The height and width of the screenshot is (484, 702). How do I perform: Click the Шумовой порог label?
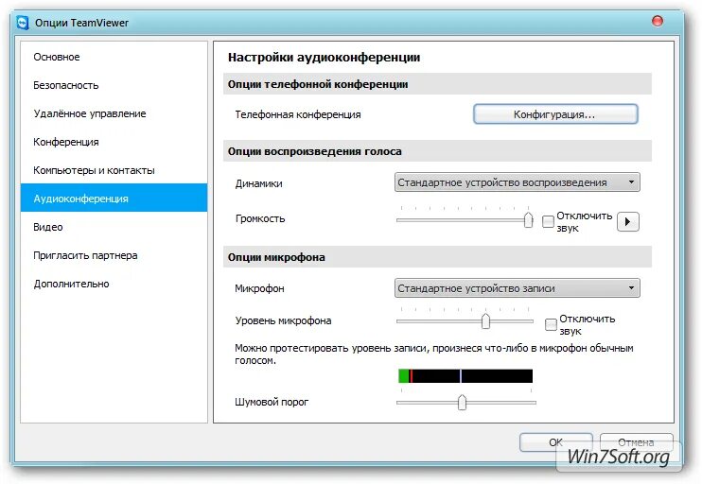pos(272,402)
